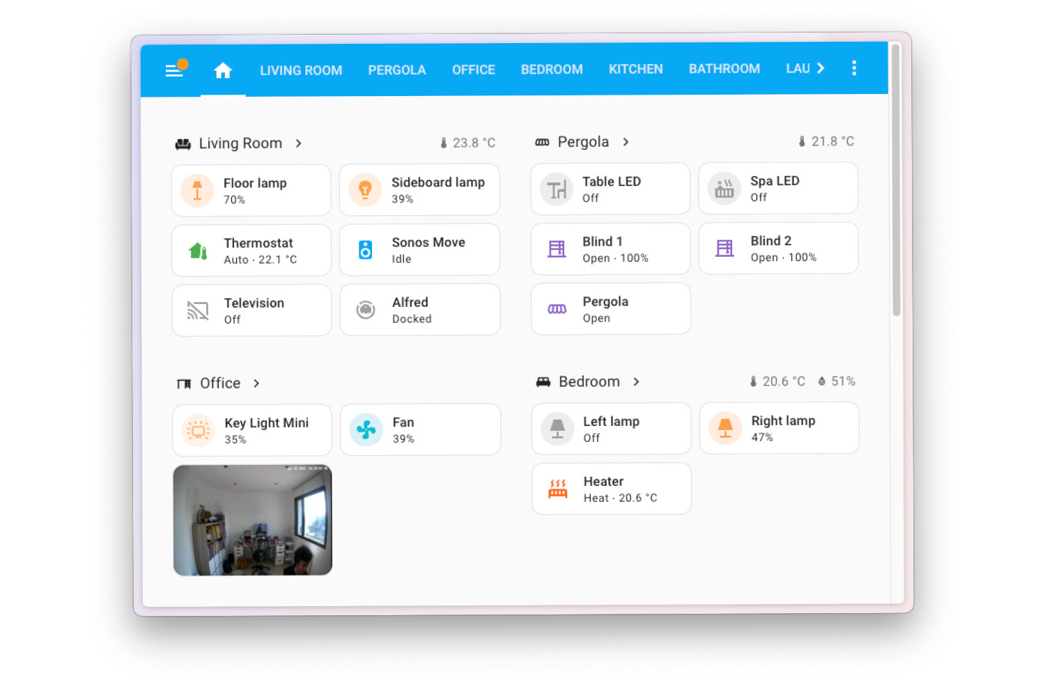The width and height of the screenshot is (1045, 682).
Task: Open the Pergola section via its chevron
Action: pos(626,141)
